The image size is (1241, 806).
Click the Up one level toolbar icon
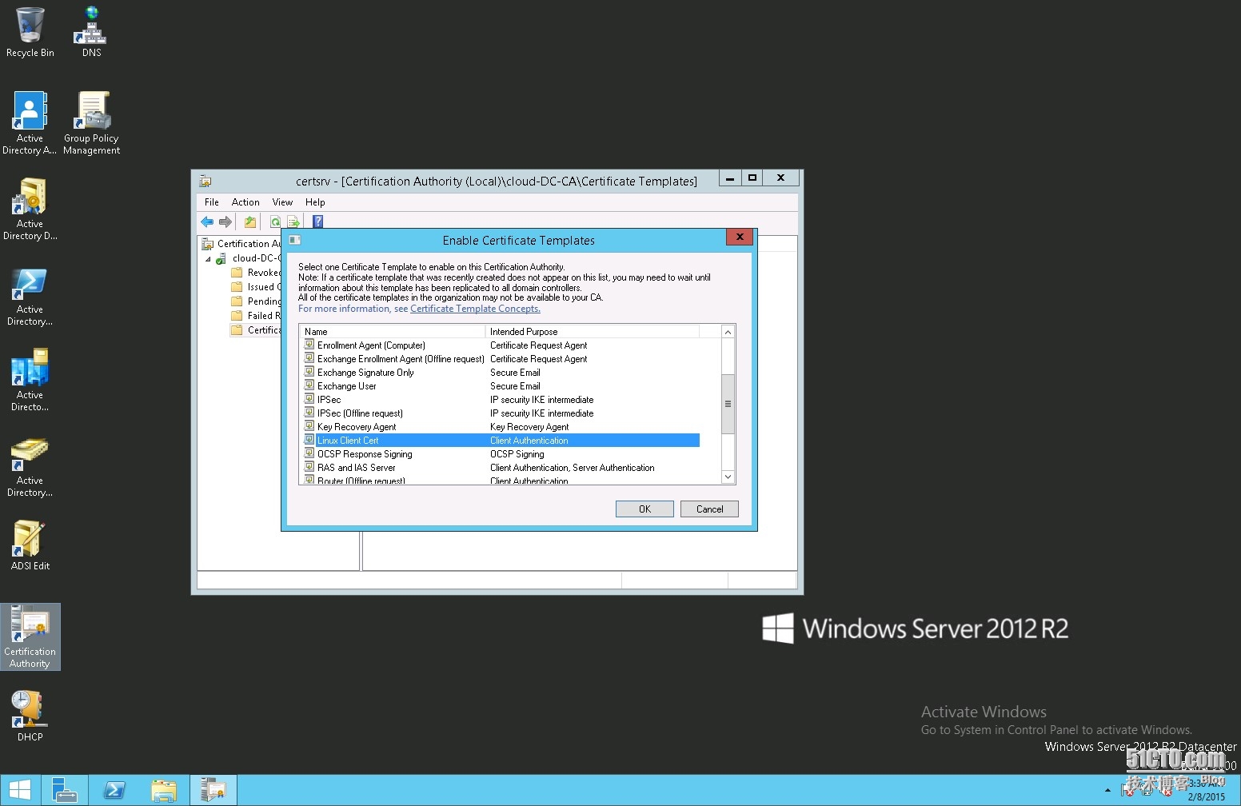click(x=250, y=221)
